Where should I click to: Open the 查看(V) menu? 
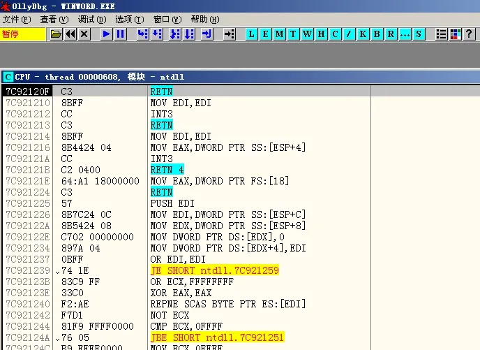pos(54,20)
